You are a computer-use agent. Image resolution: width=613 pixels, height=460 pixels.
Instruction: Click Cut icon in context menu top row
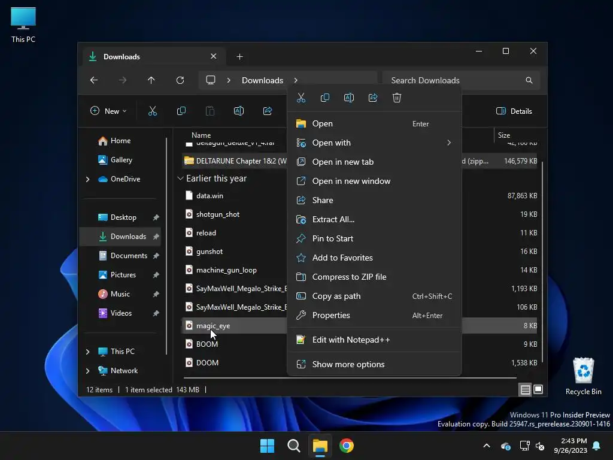click(x=301, y=98)
